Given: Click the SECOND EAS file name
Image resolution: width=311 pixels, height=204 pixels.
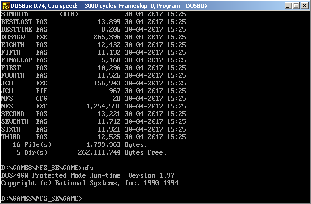Looking at the screenshot, I should tap(25, 114).
